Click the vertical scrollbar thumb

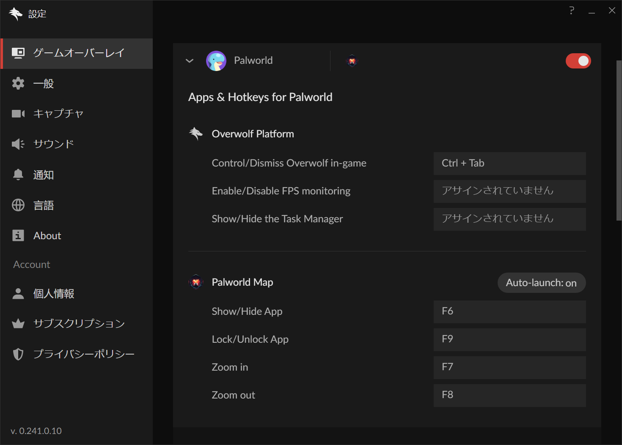tap(619, 140)
